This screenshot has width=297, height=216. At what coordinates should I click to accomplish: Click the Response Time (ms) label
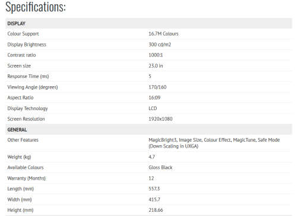click(28, 76)
